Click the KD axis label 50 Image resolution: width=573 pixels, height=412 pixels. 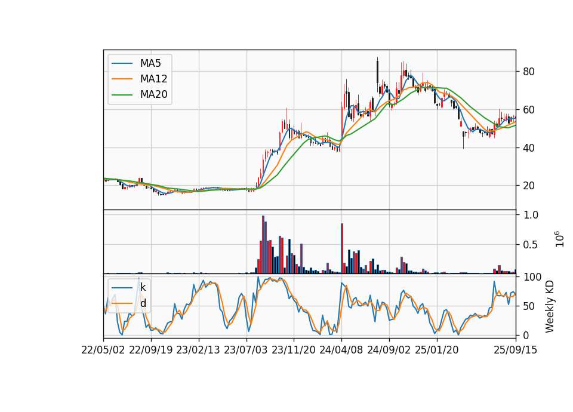tap(529, 306)
